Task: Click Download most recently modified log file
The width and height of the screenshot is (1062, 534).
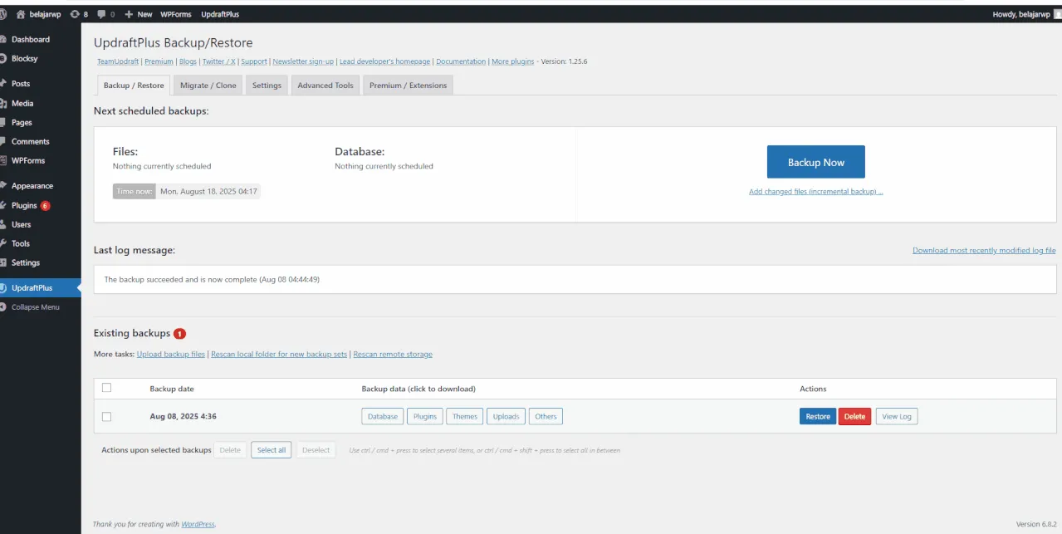Action: point(984,251)
